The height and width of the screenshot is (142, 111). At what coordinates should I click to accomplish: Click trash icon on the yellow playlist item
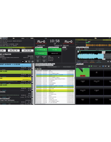30,83
